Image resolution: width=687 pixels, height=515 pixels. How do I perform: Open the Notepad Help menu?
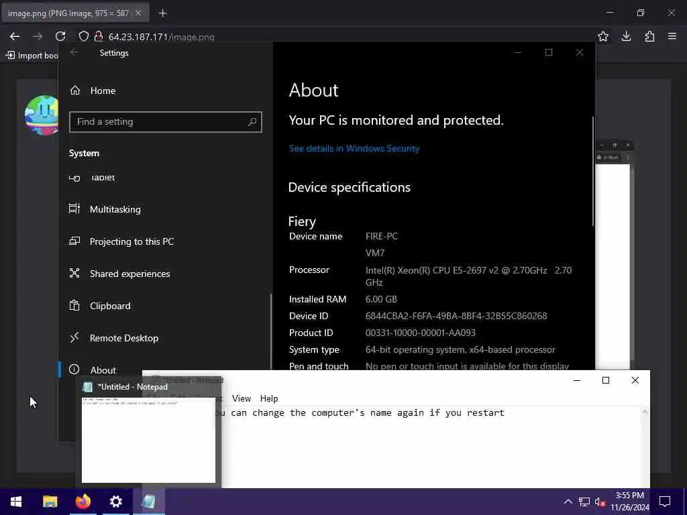(x=269, y=398)
